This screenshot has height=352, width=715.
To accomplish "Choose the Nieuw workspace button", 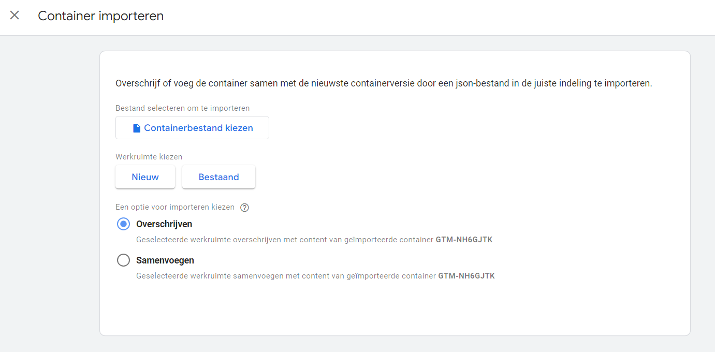I will point(145,177).
